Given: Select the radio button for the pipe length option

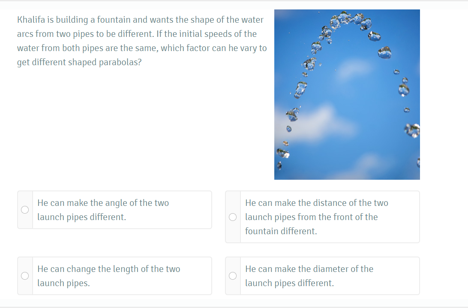Looking at the screenshot, I should (24, 276).
